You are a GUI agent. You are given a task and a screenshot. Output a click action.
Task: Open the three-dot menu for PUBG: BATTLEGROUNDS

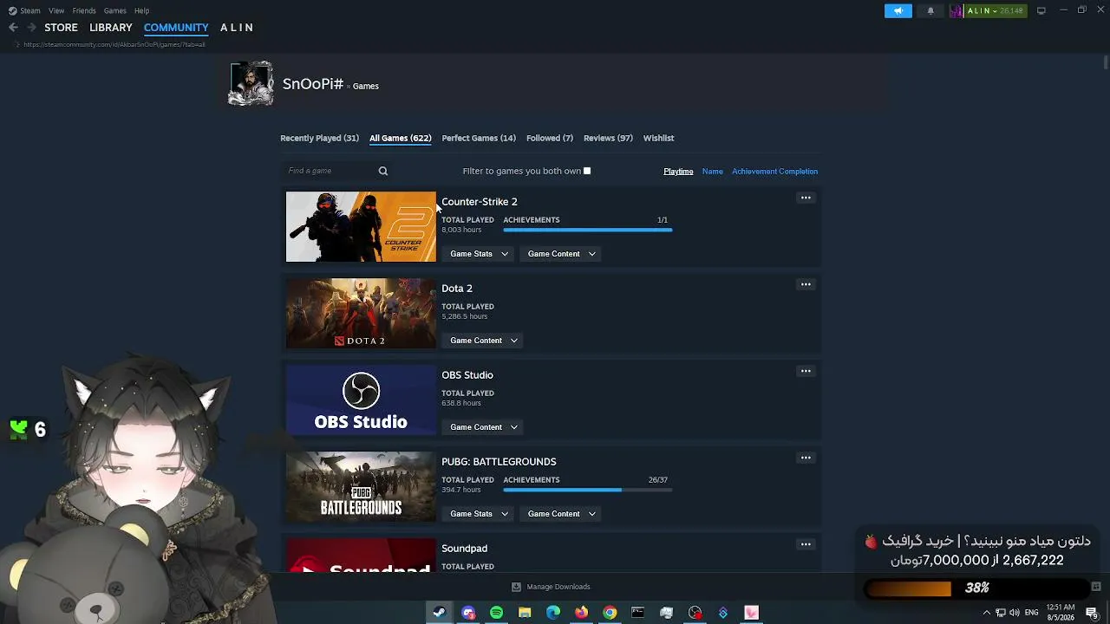tap(806, 458)
